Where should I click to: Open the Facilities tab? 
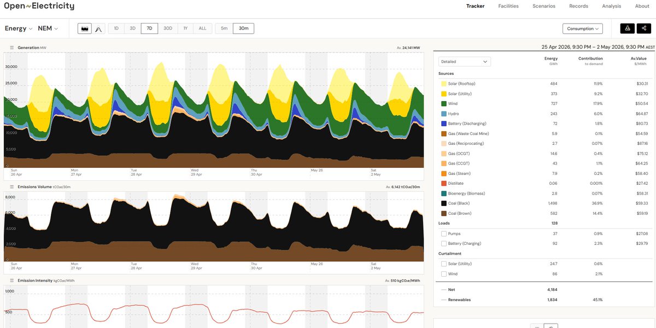[x=508, y=6]
